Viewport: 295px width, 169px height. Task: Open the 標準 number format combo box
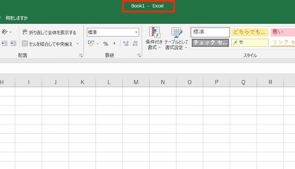[x=113, y=32]
